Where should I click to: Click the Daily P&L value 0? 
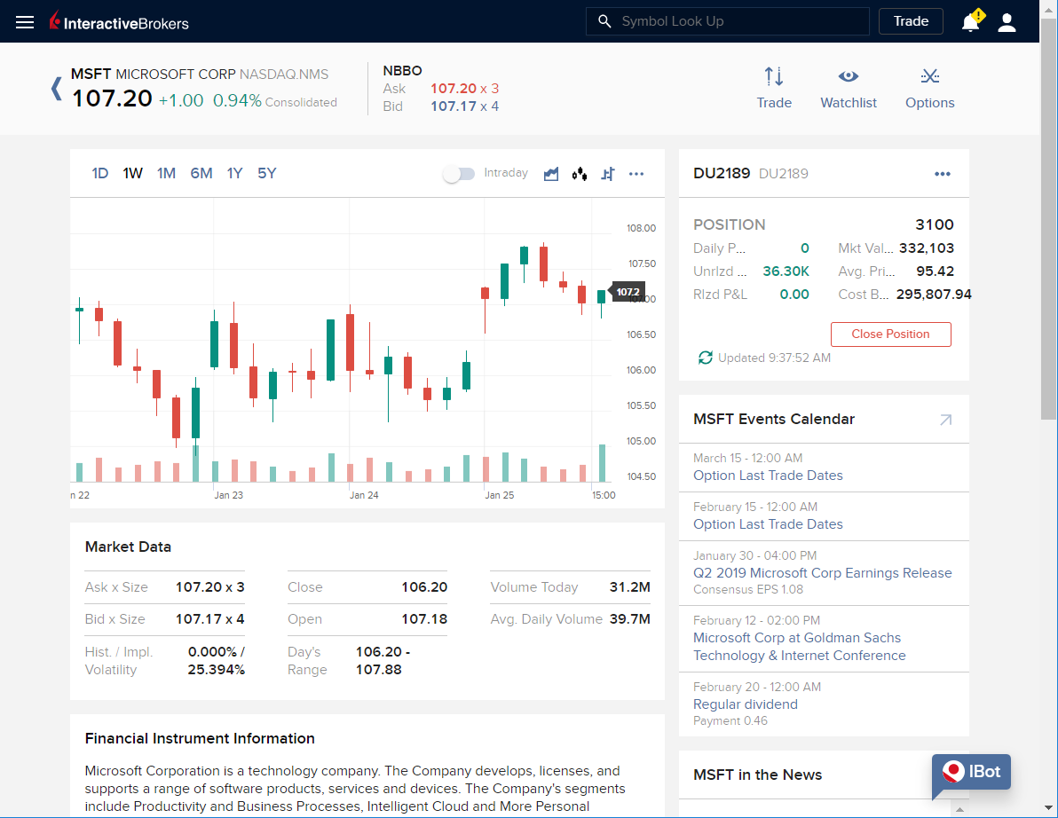805,248
